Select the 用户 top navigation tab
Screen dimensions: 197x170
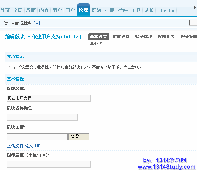[57, 10]
